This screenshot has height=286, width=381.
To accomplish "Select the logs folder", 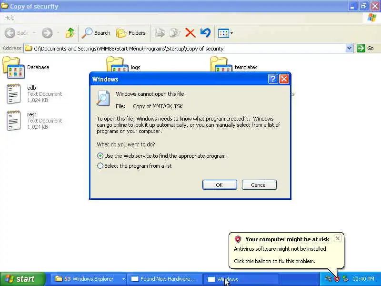I will [x=123, y=65].
